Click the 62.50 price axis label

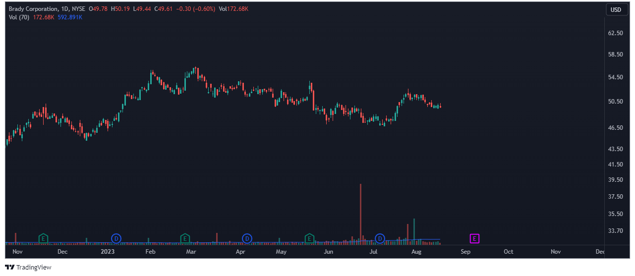point(616,33)
